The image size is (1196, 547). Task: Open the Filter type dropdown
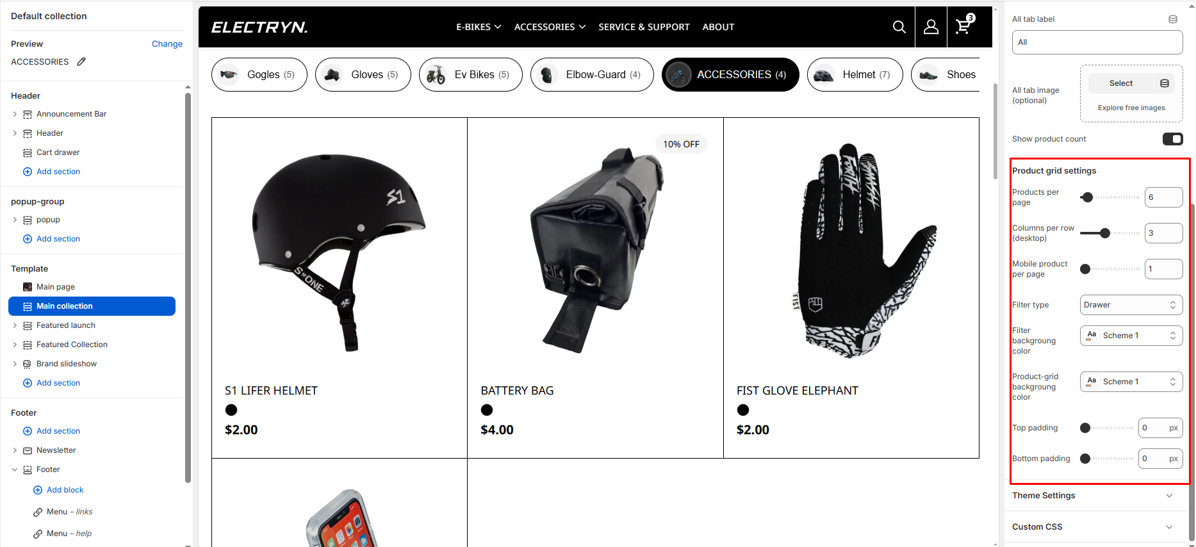(x=1131, y=305)
